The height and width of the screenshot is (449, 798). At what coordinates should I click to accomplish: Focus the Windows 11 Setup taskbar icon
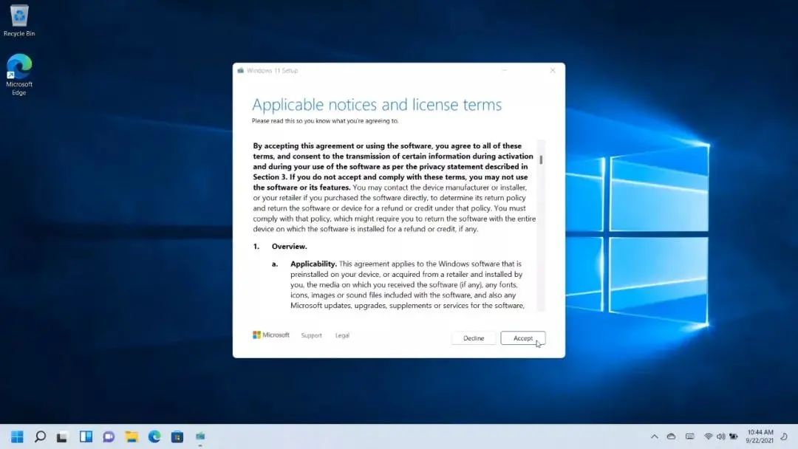[x=199, y=436]
